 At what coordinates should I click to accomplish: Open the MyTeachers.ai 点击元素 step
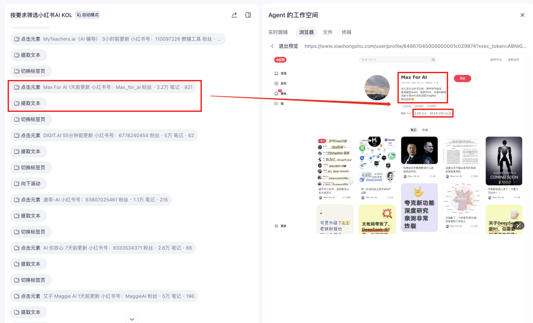pyautogui.click(x=117, y=39)
